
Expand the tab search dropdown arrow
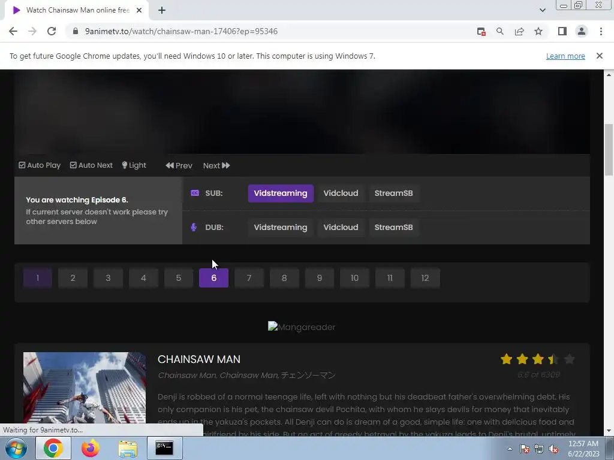click(542, 10)
